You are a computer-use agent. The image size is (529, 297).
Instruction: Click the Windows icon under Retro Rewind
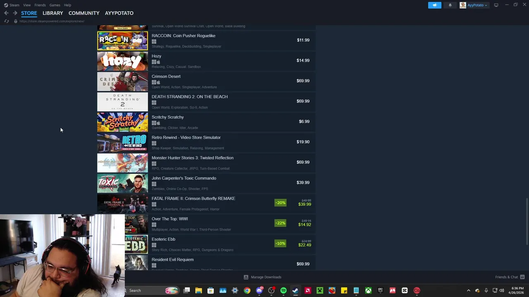[x=154, y=144]
